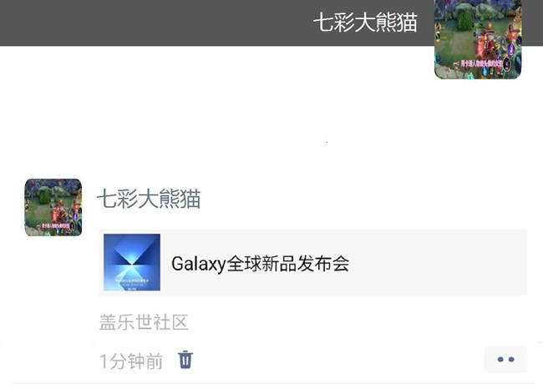Screen dimensions: 543x389
Task: Open the two-dot comment and like menu
Action: [505, 360]
